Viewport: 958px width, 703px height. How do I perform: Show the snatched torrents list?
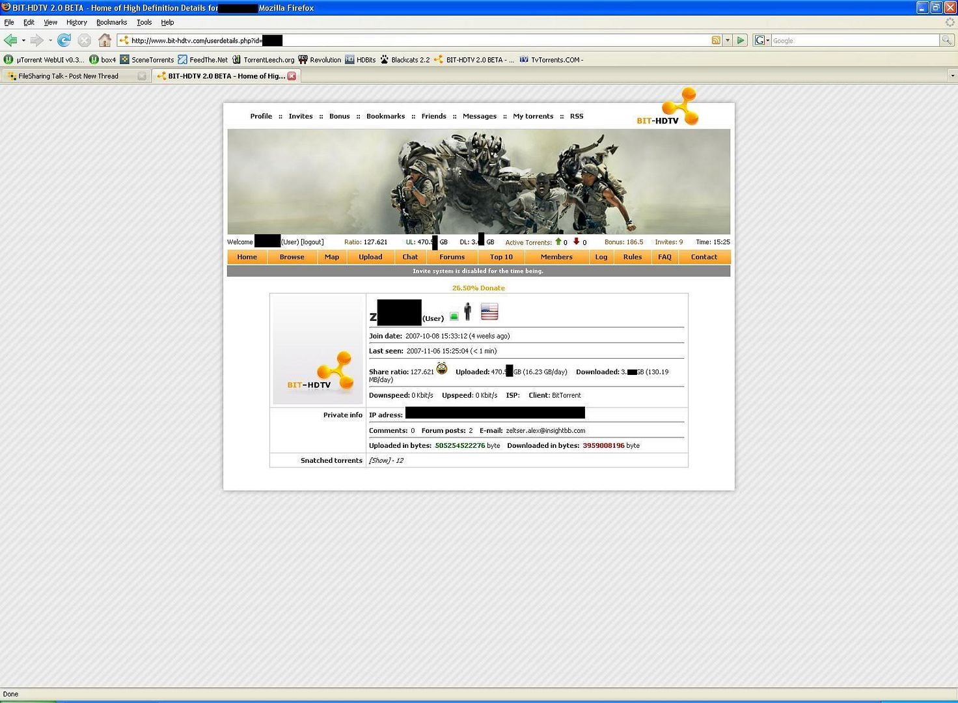tap(379, 460)
